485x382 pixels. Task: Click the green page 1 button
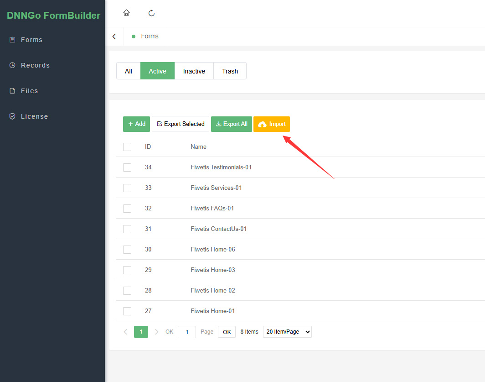coord(141,332)
